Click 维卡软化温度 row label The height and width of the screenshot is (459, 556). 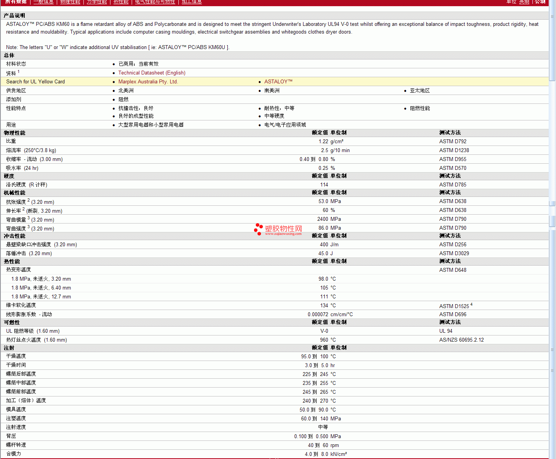pos(21,305)
